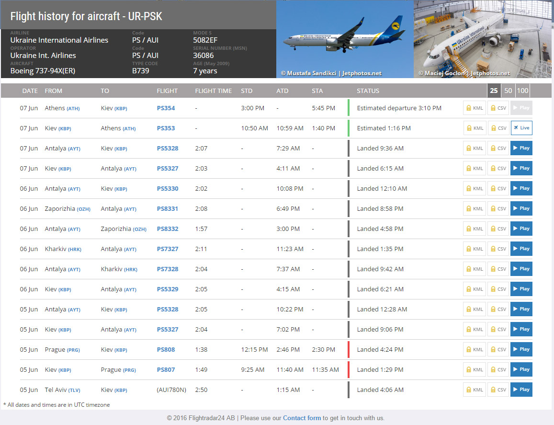Image resolution: width=554 pixels, height=425 pixels.
Task: Download CSV for flight PS8332
Action: tap(498, 229)
